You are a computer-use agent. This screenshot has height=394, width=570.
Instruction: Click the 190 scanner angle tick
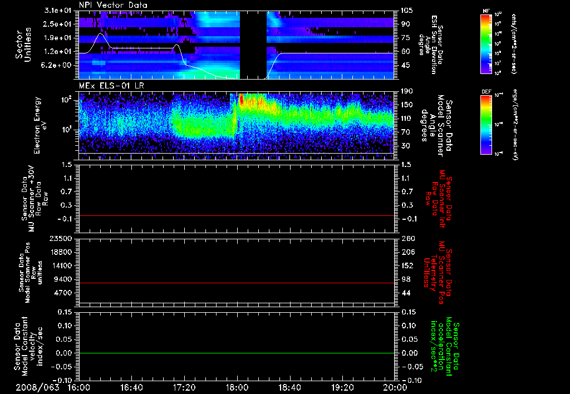click(x=407, y=91)
